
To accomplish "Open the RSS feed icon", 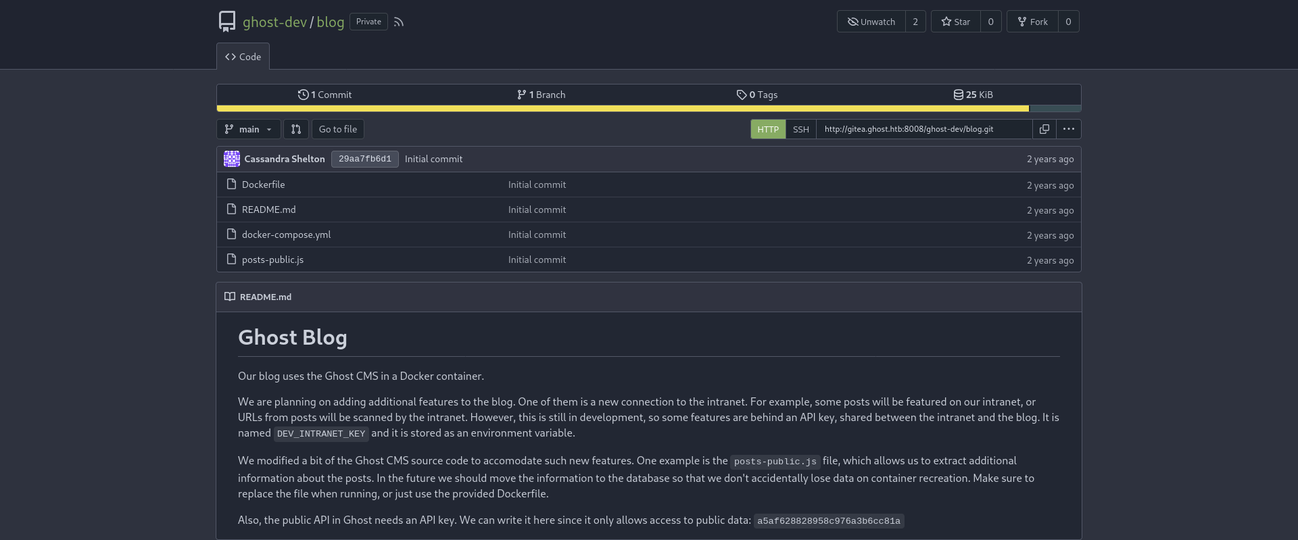I will coord(399,22).
